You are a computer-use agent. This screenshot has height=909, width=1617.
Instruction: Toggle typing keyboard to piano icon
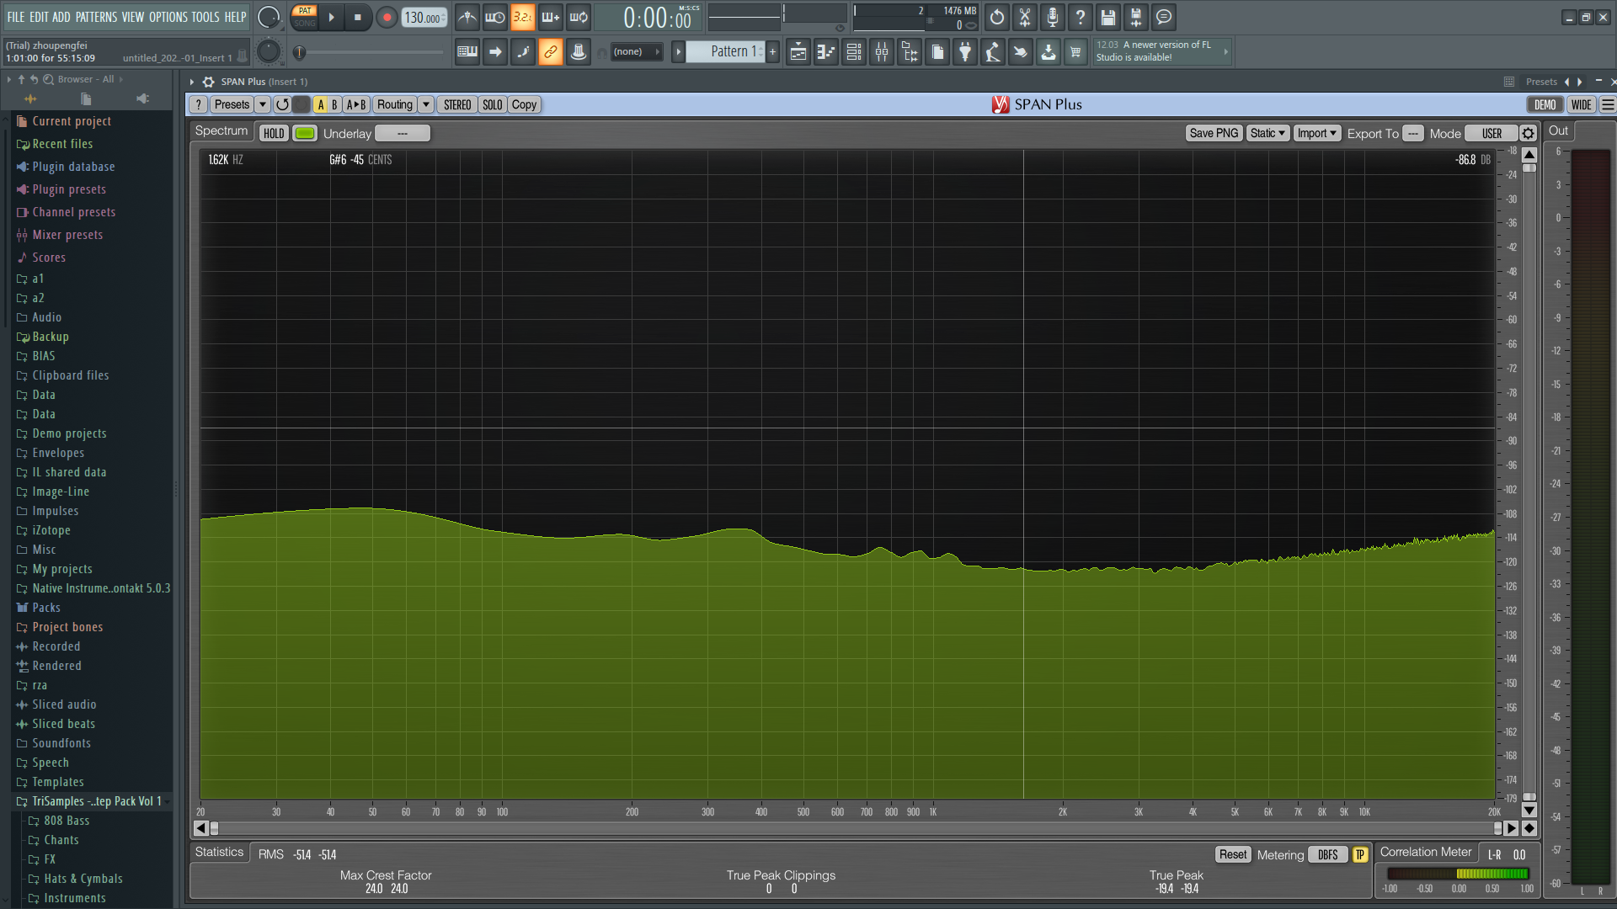pyautogui.click(x=467, y=52)
